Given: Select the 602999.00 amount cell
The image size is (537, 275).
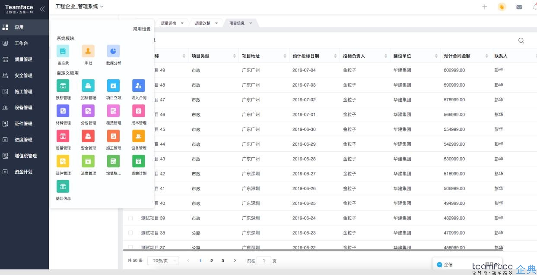Looking at the screenshot, I should (454, 70).
